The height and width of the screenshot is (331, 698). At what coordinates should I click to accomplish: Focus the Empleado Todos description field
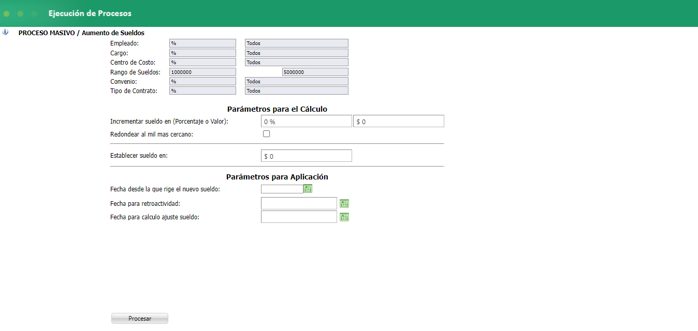point(297,43)
